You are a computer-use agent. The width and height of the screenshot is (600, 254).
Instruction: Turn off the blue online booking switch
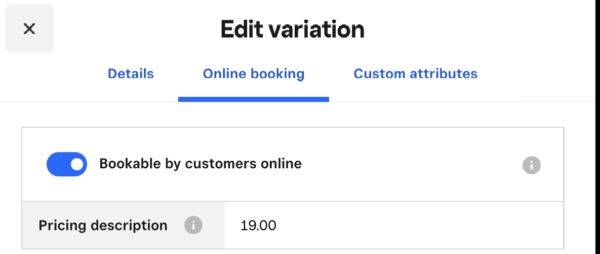coord(67,164)
